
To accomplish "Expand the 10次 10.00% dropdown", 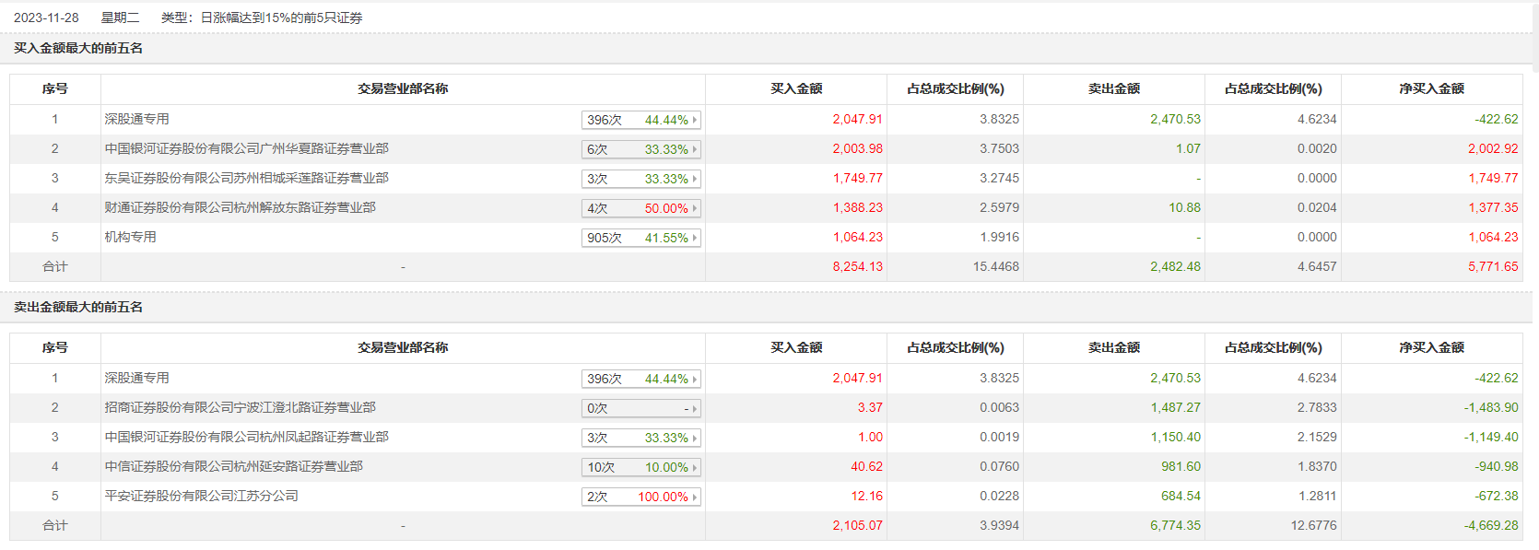I will tap(641, 467).
